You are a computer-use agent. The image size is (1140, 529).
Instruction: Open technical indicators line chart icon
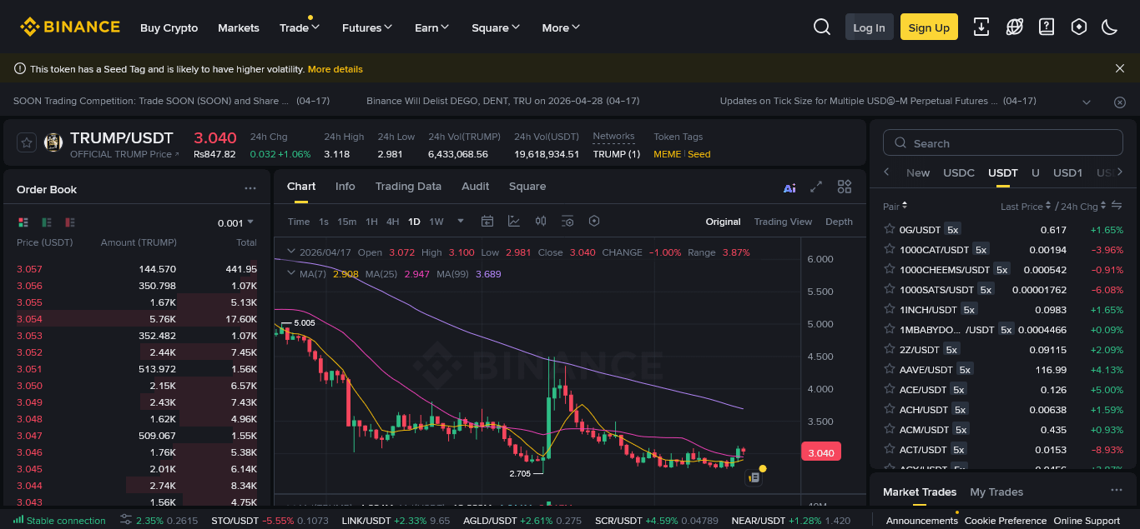tap(514, 221)
